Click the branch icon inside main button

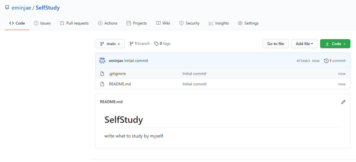click(102, 44)
